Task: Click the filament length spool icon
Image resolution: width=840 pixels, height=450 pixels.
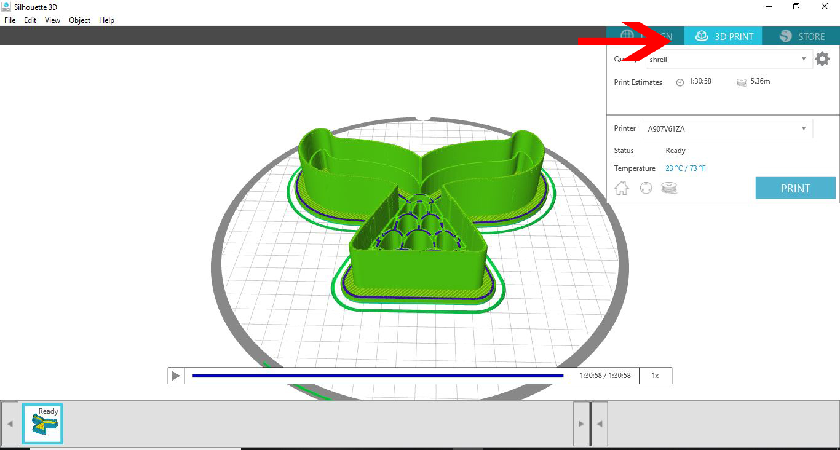Action: click(x=742, y=82)
